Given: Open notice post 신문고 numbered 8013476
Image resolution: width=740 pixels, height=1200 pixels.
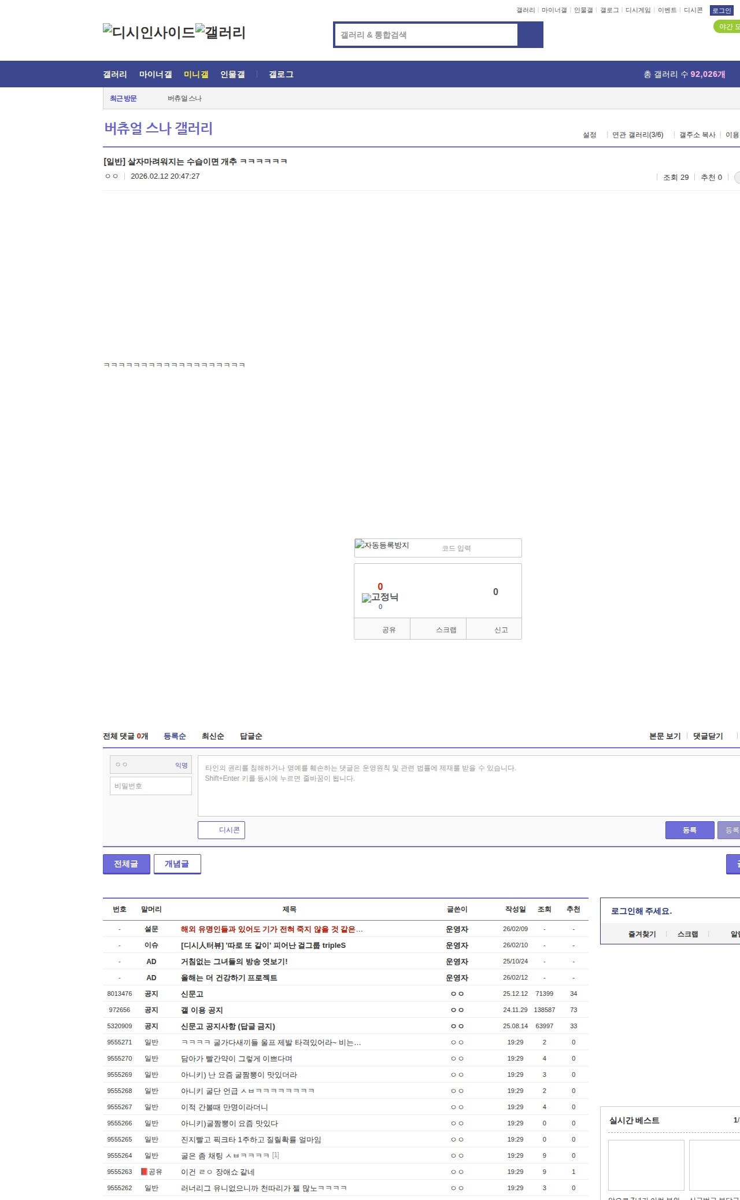Looking at the screenshot, I should pyautogui.click(x=192, y=994).
